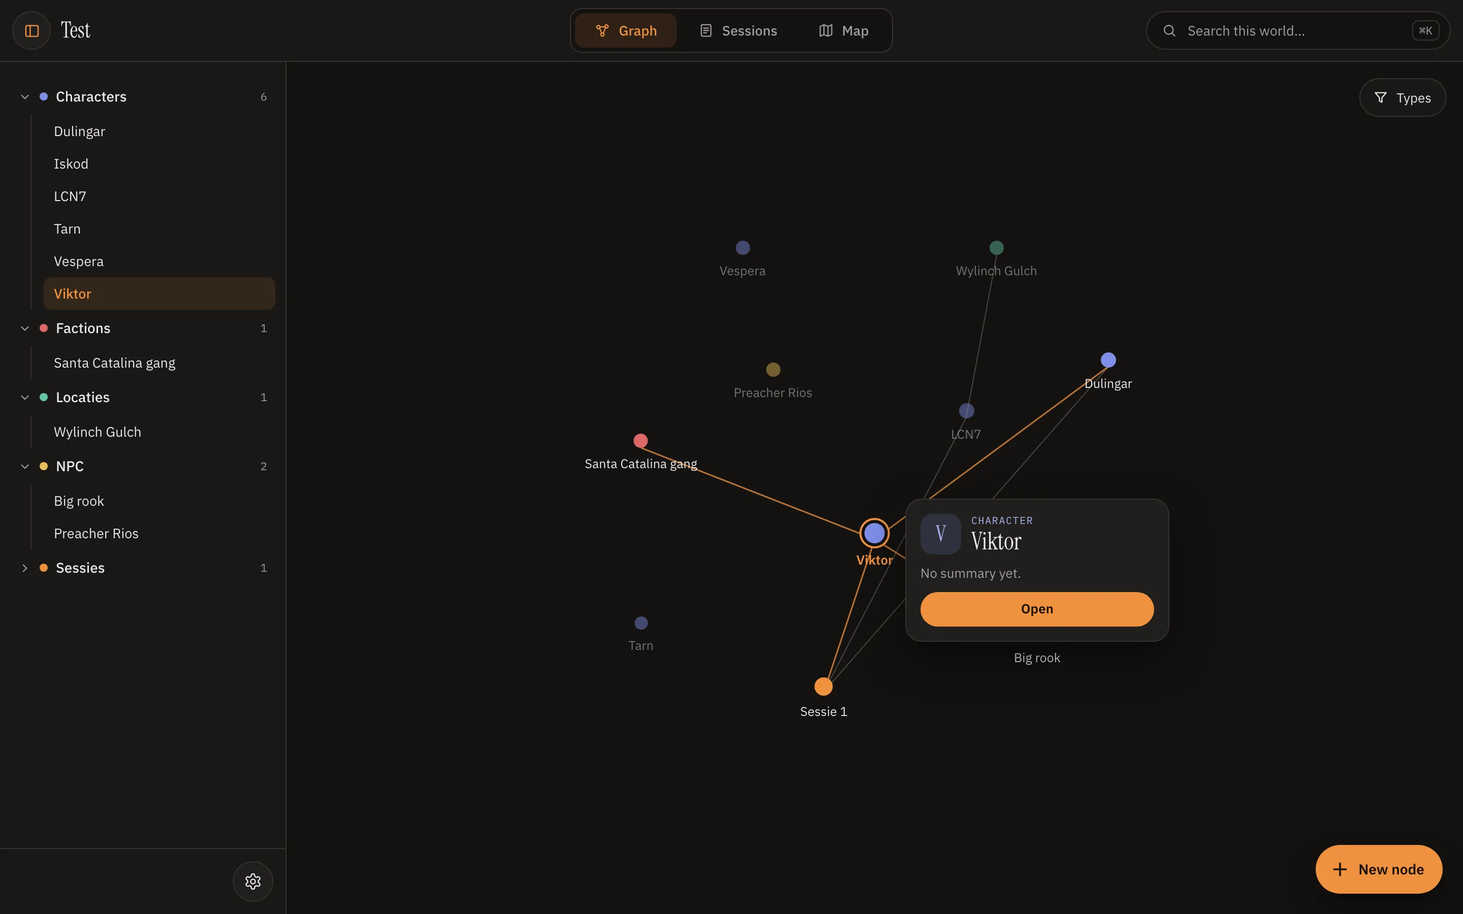Image resolution: width=1463 pixels, height=914 pixels.
Task: Select Preacher Rios in sidebar
Action: pyautogui.click(x=159, y=534)
